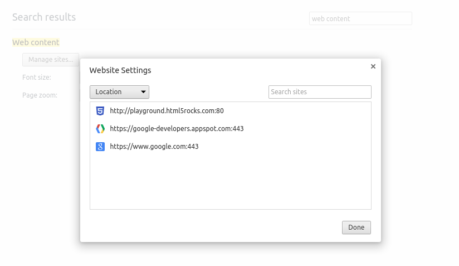Image resolution: width=459 pixels, height=266 pixels.
Task: Open the Location permission dropdown
Action: click(119, 92)
